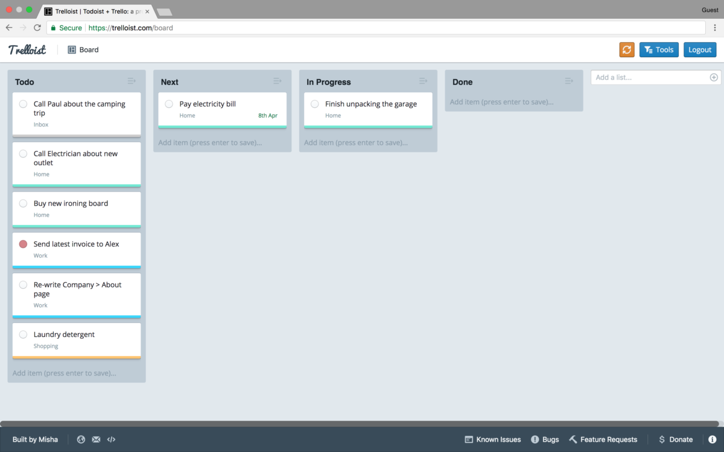
Task: Open the source code icon in footer
Action: point(111,439)
